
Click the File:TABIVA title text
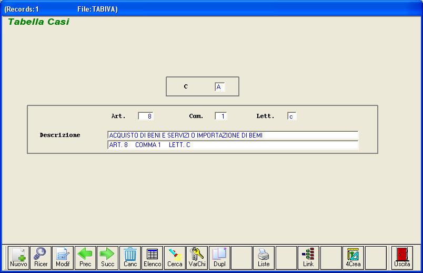pos(97,9)
